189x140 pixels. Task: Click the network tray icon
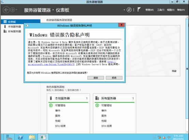click(x=160, y=137)
